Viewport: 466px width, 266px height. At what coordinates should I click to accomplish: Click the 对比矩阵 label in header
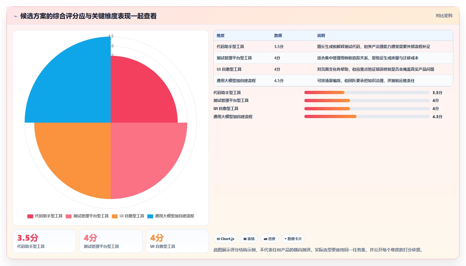point(444,16)
